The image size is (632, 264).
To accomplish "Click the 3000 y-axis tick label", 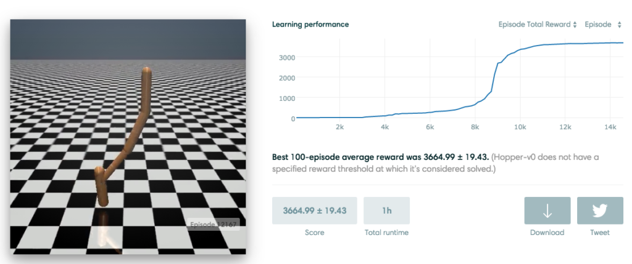I will (x=287, y=57).
